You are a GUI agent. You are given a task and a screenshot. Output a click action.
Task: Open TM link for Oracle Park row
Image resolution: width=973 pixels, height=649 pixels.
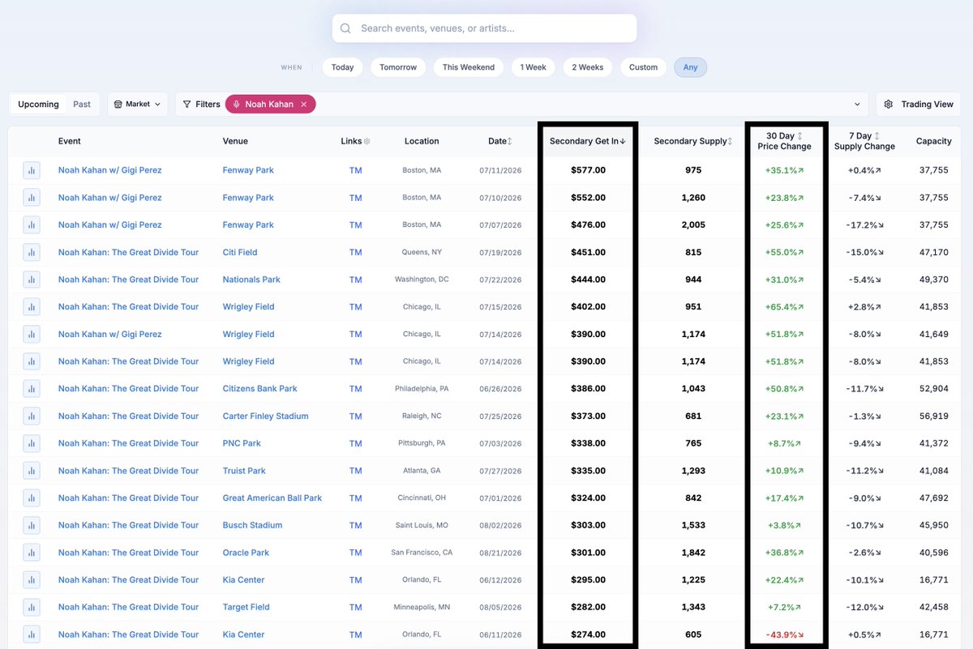coord(356,553)
